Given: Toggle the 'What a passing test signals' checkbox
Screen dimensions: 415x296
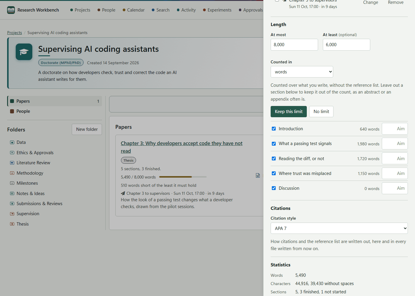Looking at the screenshot, I should click(x=274, y=144).
